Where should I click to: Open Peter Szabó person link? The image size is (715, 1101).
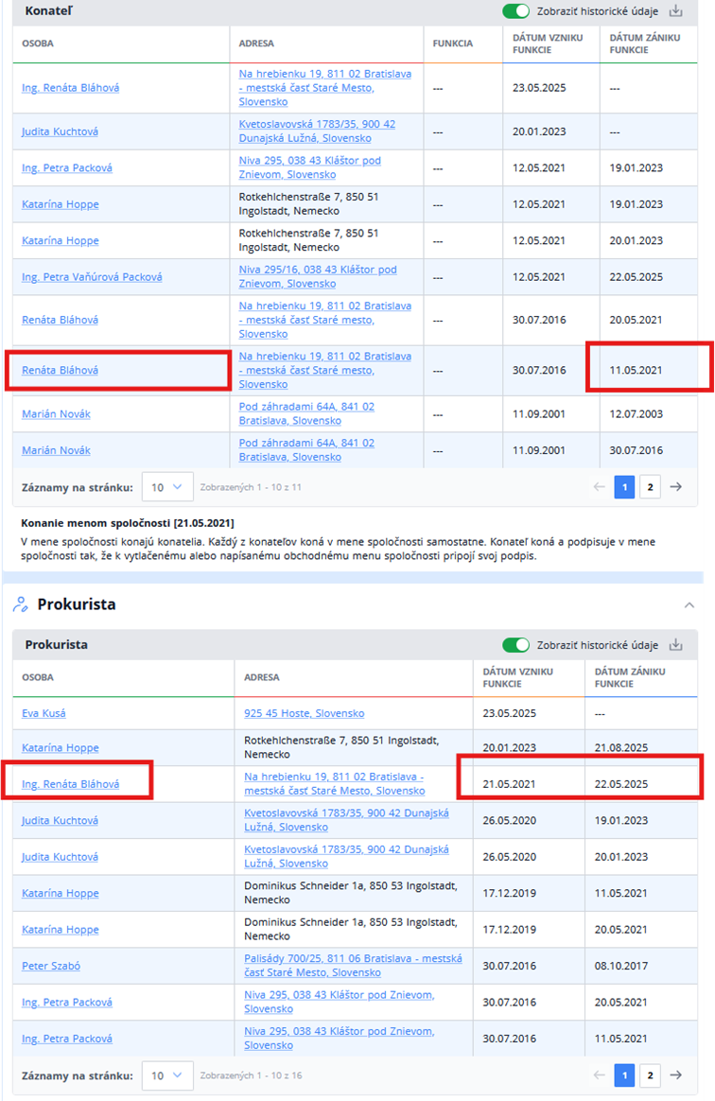[50, 966]
